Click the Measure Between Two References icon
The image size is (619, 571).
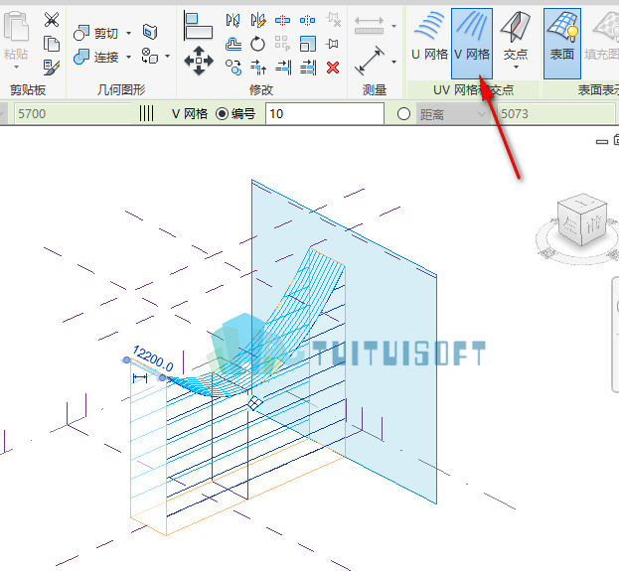coord(369,25)
